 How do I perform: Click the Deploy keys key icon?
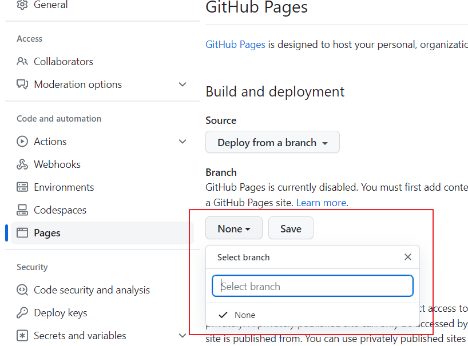pyautogui.click(x=22, y=313)
